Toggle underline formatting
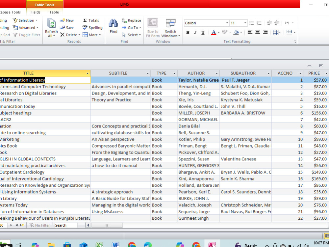The image size is (329, 247). click(203, 32)
